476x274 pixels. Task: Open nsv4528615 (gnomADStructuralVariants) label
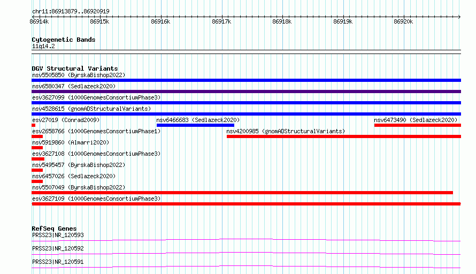coord(91,109)
